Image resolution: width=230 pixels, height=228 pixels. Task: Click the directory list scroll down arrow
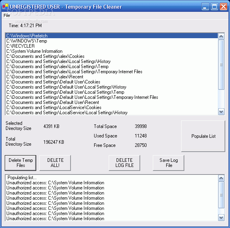click(x=221, y=112)
